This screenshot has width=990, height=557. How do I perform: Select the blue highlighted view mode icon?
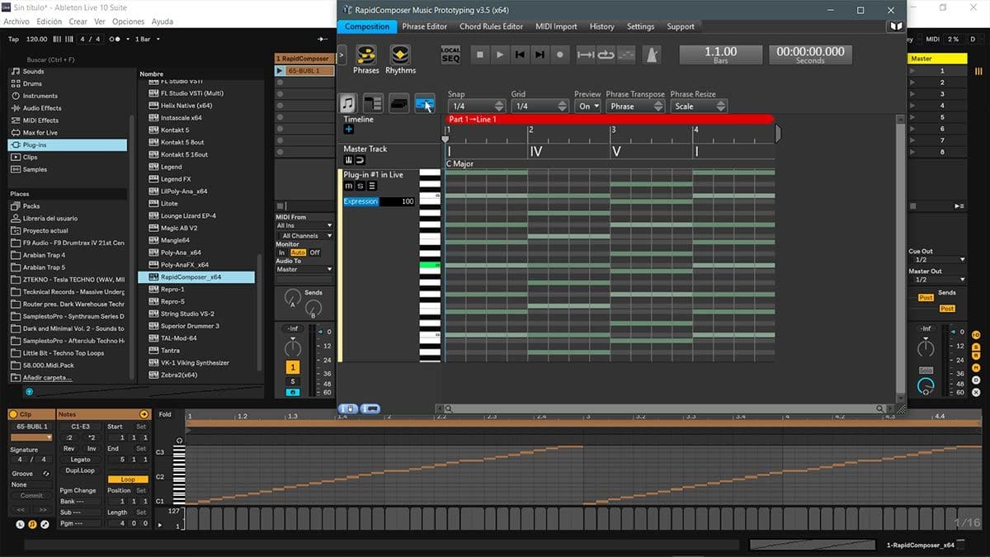pos(425,104)
